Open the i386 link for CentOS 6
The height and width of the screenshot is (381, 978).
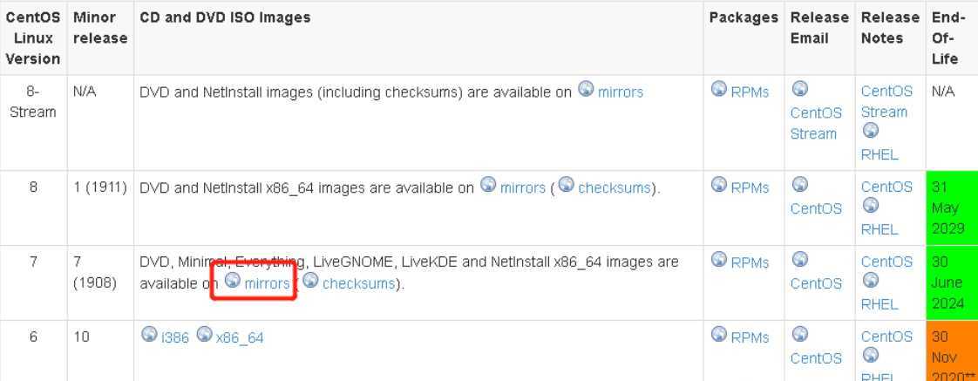174,338
